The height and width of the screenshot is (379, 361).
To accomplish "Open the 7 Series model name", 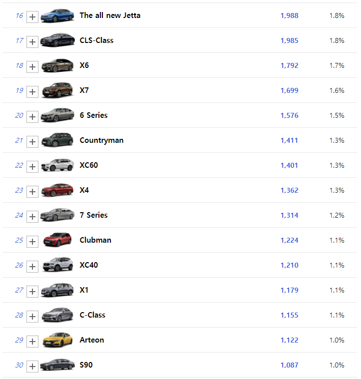I will tap(93, 215).
